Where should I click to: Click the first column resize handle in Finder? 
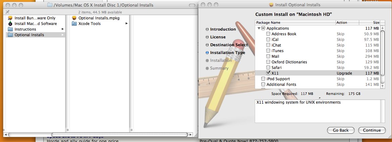pos(67,130)
